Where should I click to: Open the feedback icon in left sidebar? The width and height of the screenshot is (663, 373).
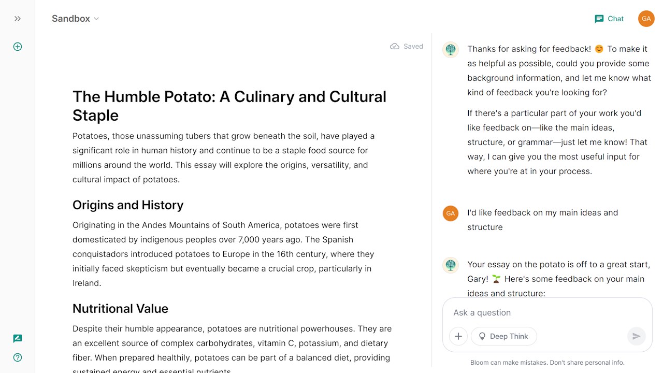point(18,339)
